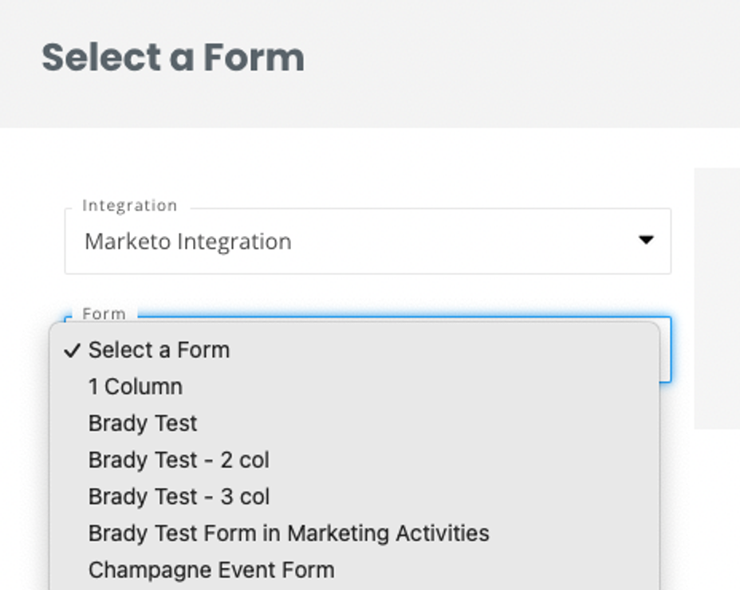740x590 pixels.
Task: Click the 'Integration' field label
Action: [x=129, y=206]
